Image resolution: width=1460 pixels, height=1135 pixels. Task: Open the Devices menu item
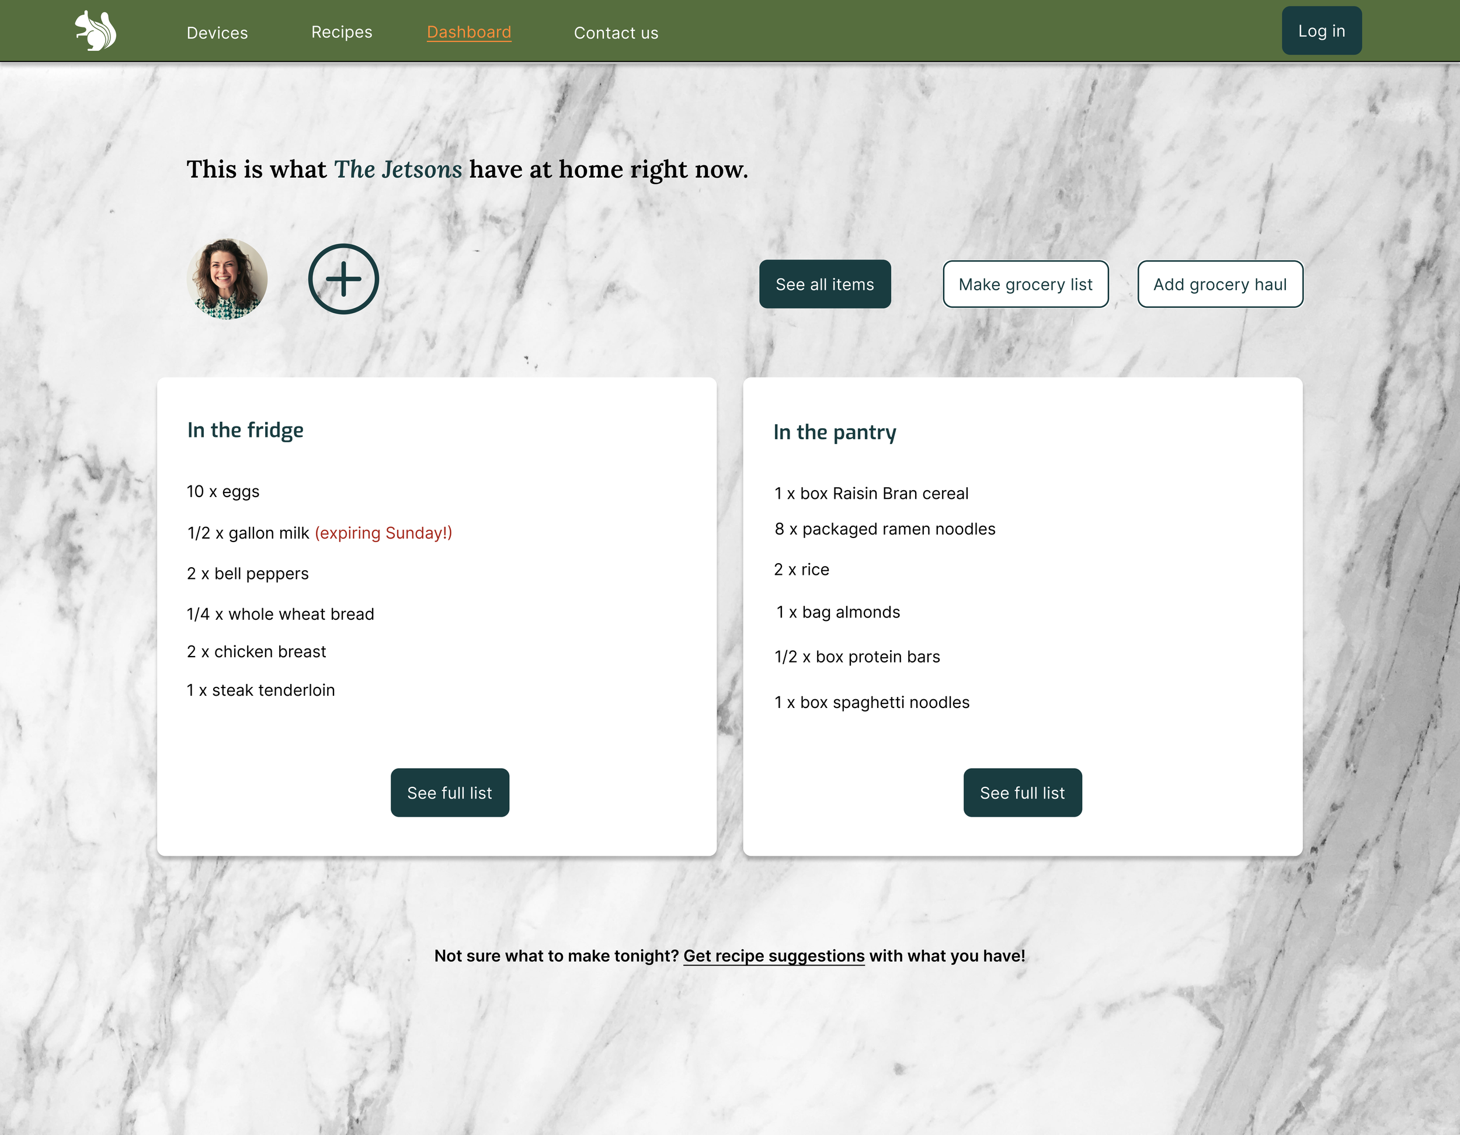pos(217,33)
